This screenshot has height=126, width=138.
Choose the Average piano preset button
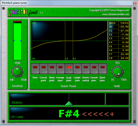point(60,69)
